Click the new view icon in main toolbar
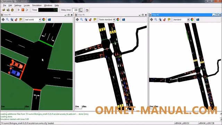Viewport: 222px width, 125px height. pyautogui.click(x=87, y=10)
